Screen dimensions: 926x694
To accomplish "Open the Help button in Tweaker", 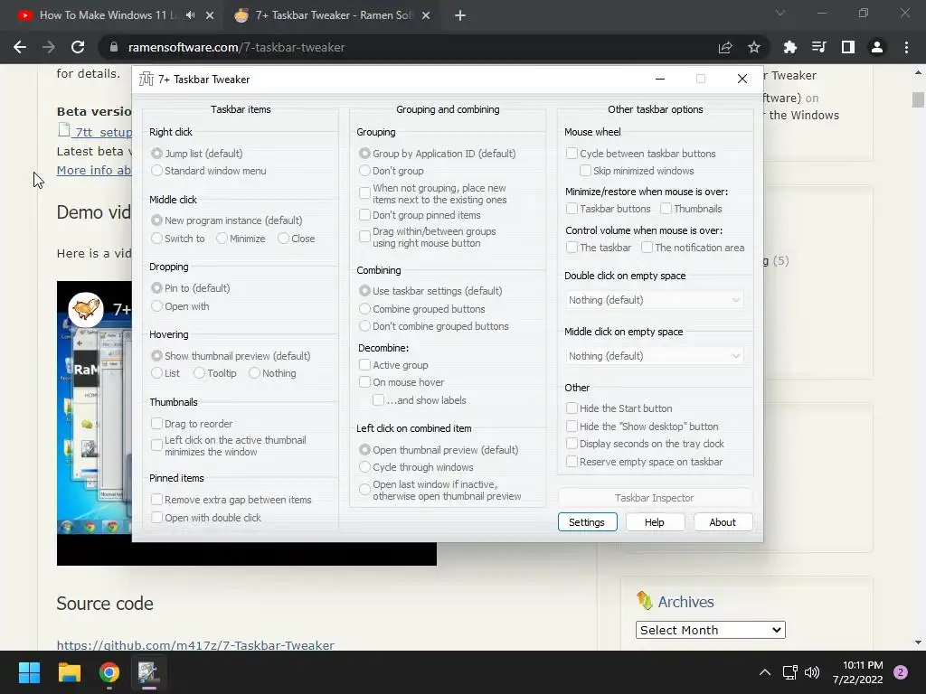I will tap(655, 522).
